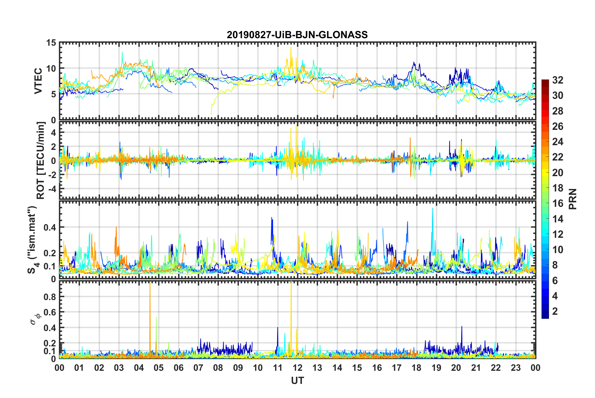Click the plot title 20190827-UiB-BJN-GLONASS

point(297,35)
